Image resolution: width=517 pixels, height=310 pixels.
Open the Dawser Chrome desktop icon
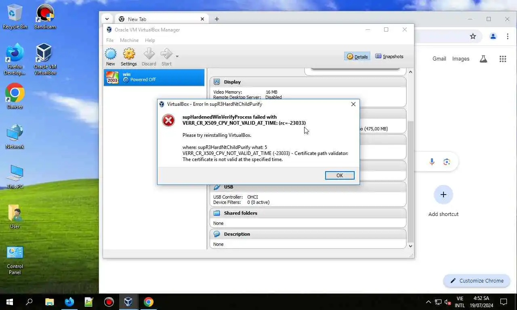coord(15,96)
